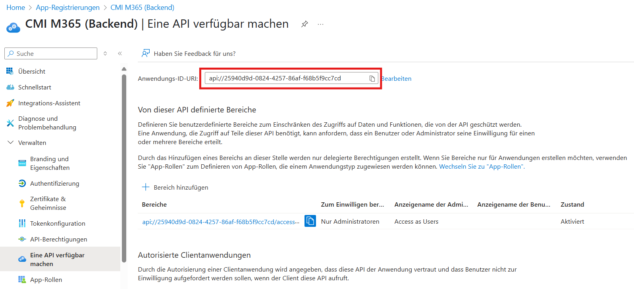Open Tokenkonfiguration in the sidebar
Viewport: 634px width, 289px height.
click(58, 223)
